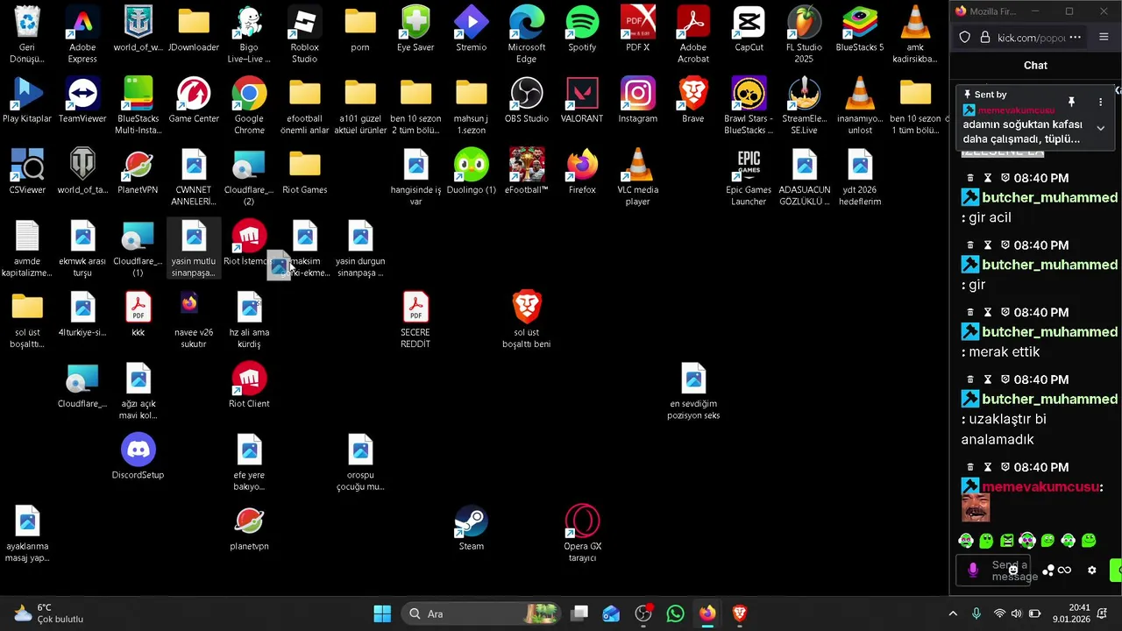Click the Firefox tracking protection shield icon
The width and height of the screenshot is (1122, 631).
coord(965,38)
